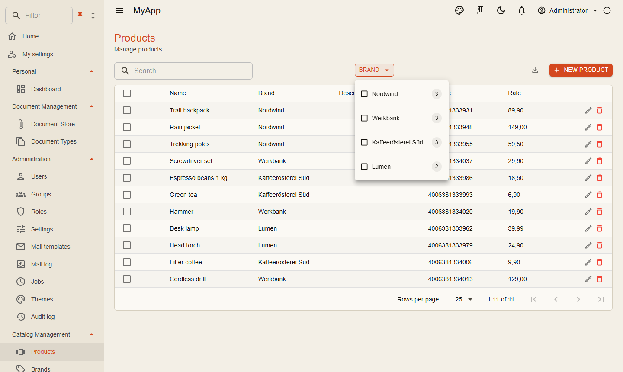This screenshot has height=372, width=623.
Task: Open the BRAND filter dropdown
Action: [374, 70]
